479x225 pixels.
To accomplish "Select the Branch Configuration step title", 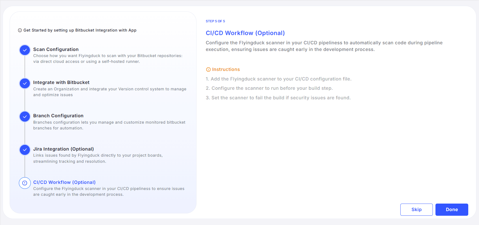I will (x=58, y=116).
